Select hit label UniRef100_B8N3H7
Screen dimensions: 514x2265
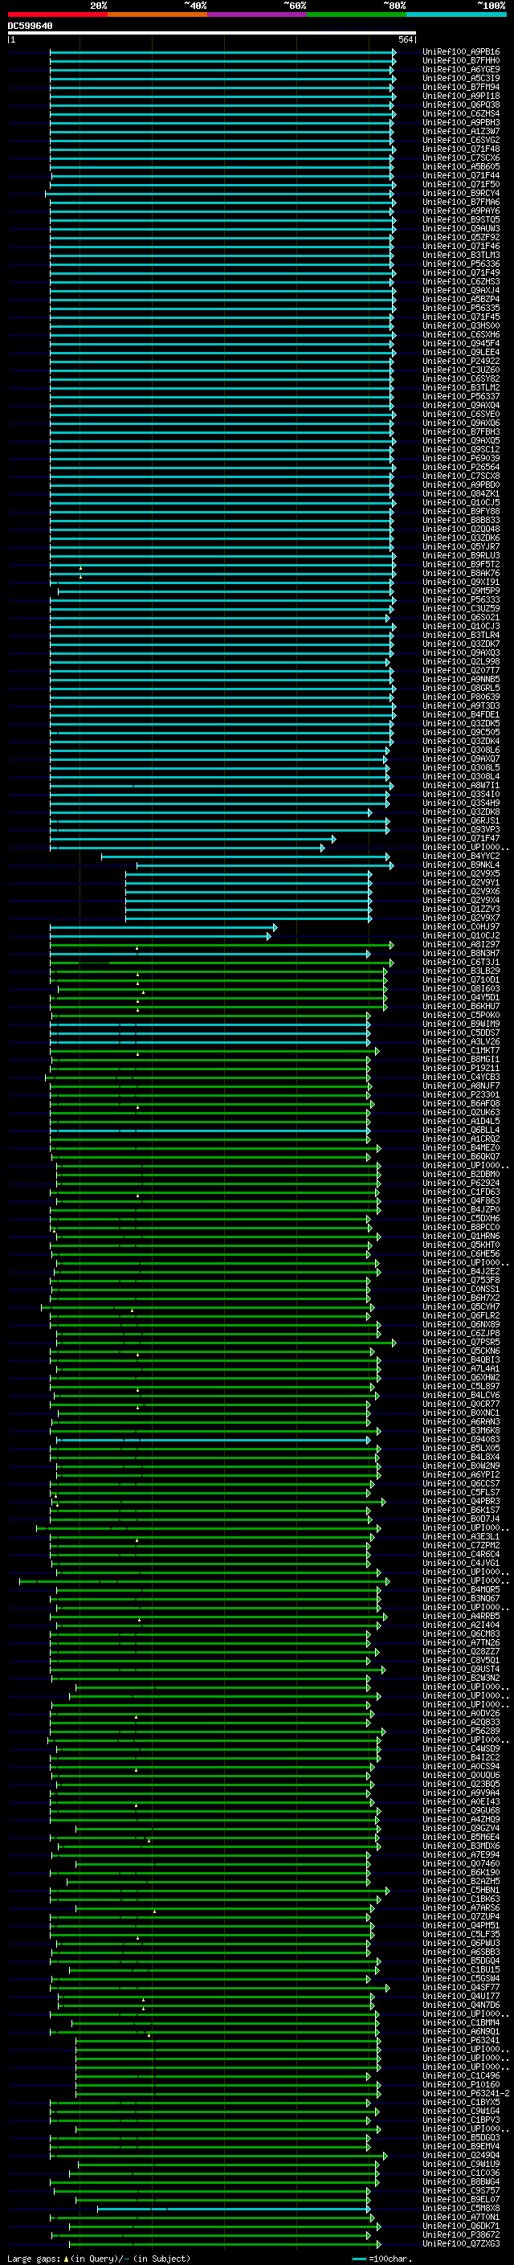(x=461, y=953)
